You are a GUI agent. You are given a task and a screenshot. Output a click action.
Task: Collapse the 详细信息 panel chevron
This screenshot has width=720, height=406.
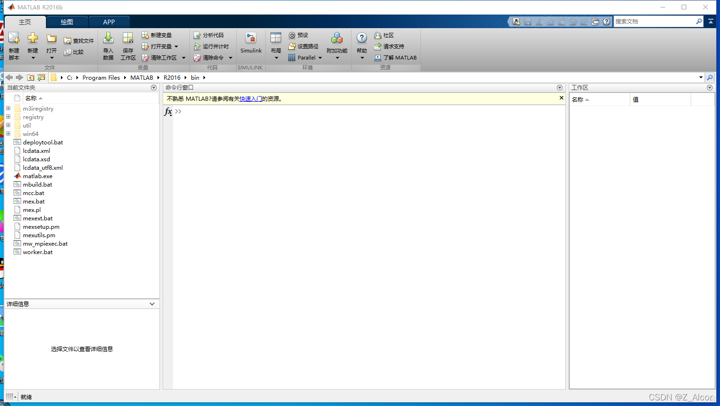click(x=152, y=304)
